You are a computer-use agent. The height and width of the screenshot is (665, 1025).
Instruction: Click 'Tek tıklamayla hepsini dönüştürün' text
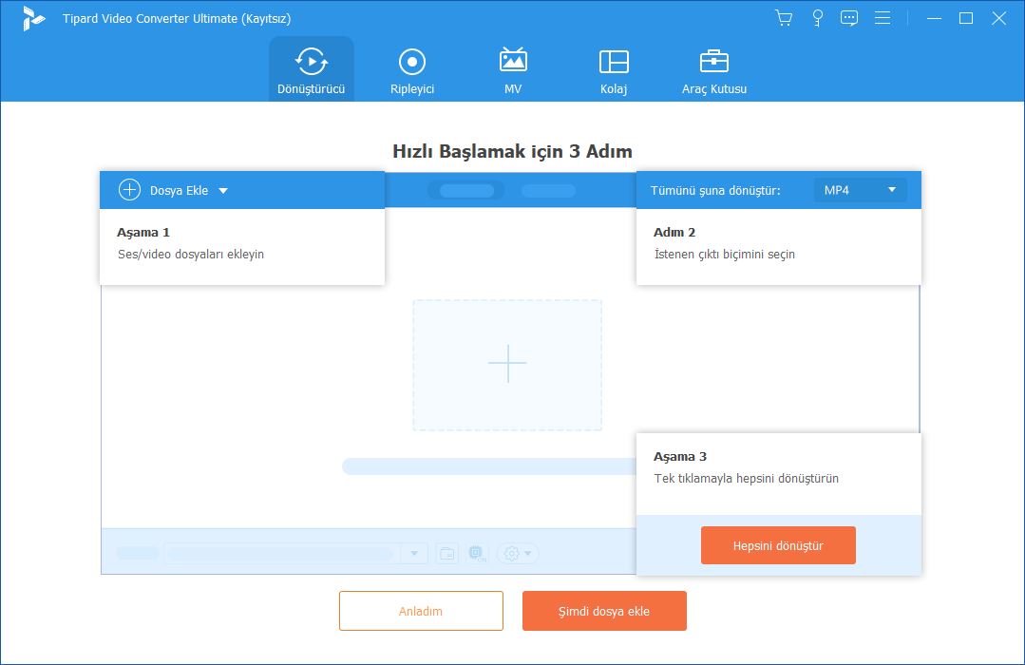[x=746, y=479]
